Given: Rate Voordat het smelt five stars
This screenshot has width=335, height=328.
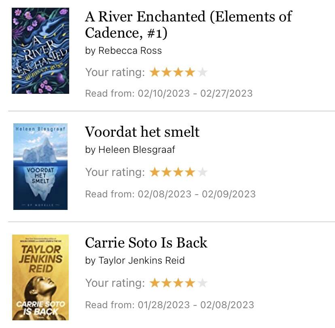Looking at the screenshot, I should [x=202, y=172].
